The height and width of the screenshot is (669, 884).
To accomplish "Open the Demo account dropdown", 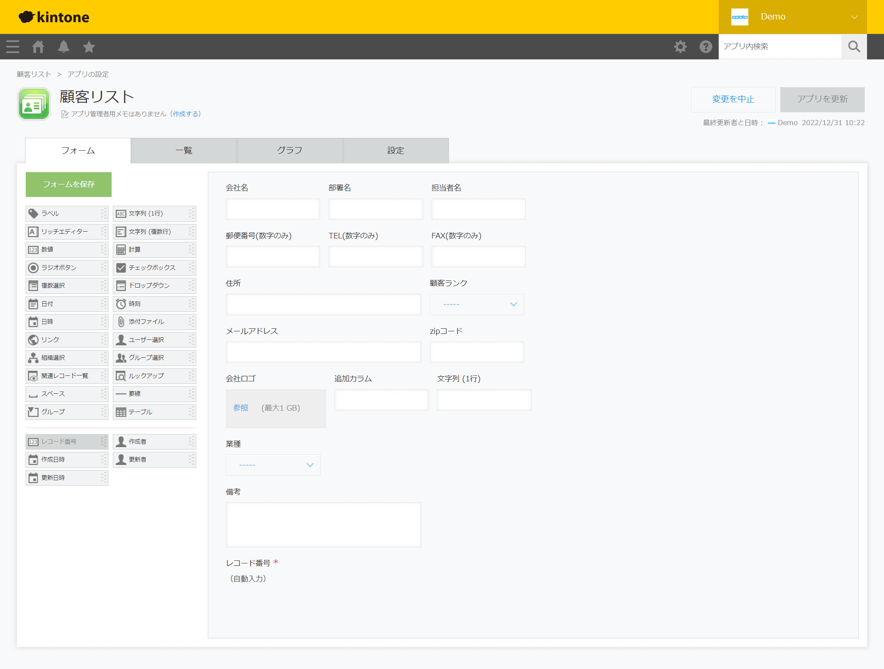I will (792, 17).
